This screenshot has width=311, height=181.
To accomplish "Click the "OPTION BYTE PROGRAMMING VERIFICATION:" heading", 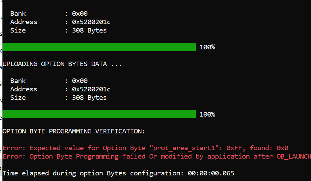I will pos(74,131).
